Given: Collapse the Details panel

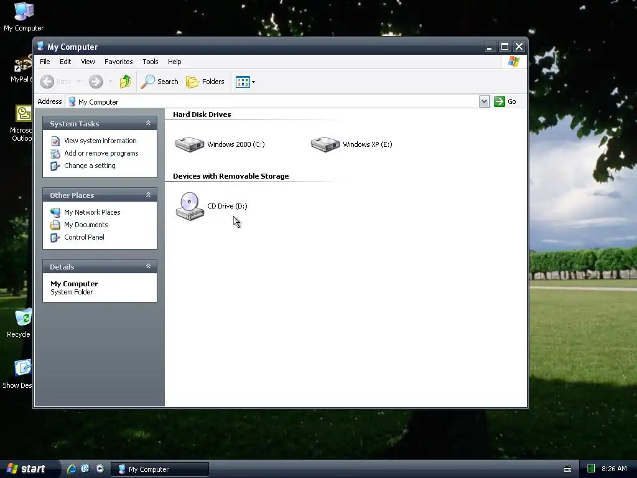Looking at the screenshot, I should 148,266.
